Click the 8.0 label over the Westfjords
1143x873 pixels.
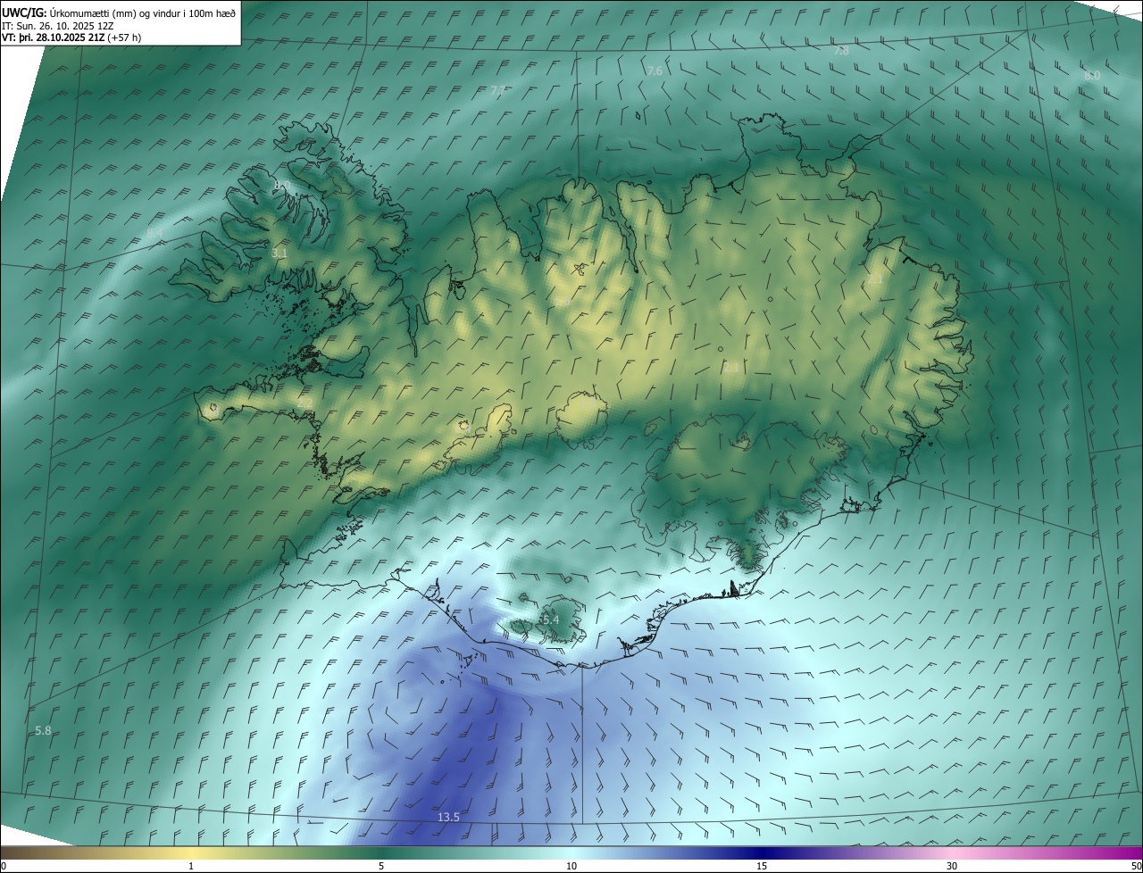click(282, 185)
